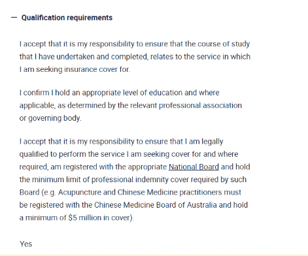Click the sentence about course of study
This screenshot has height=256, width=308.
tap(135, 57)
